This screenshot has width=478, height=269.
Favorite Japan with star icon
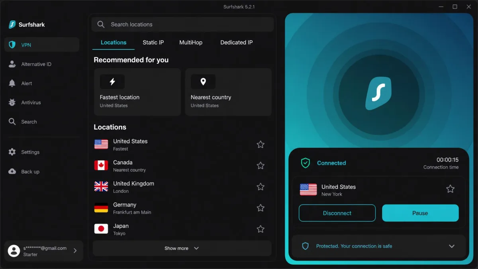[261, 229]
